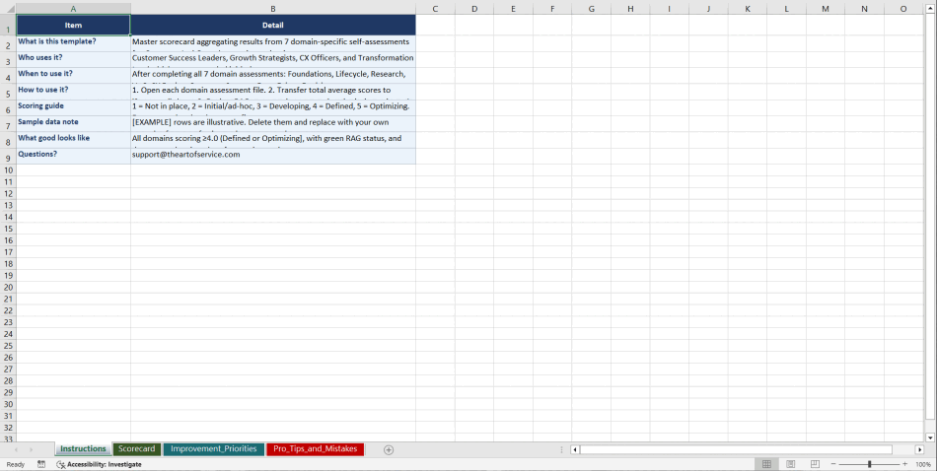
Task: Click vertical scrollbar down arrow
Action: [930, 437]
